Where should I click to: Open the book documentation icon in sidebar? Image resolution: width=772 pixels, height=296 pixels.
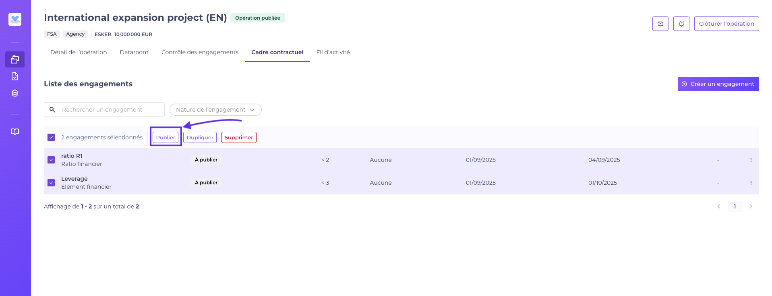click(x=15, y=132)
